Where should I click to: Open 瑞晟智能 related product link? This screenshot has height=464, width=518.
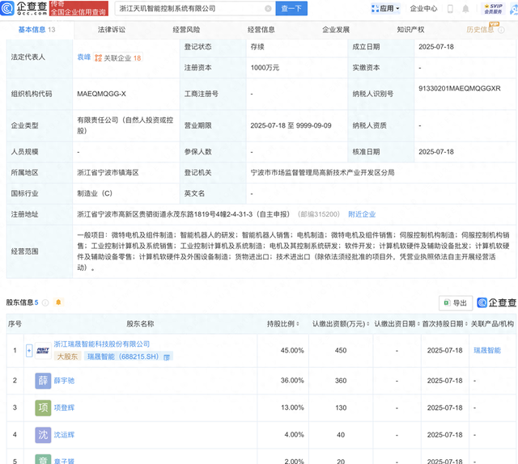click(487, 350)
